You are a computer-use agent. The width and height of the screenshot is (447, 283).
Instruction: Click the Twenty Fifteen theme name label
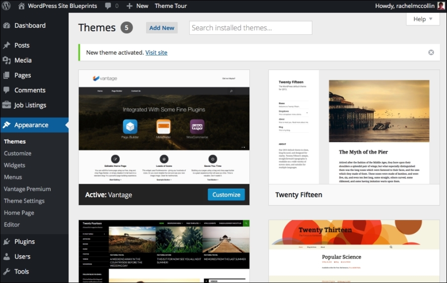pos(299,195)
